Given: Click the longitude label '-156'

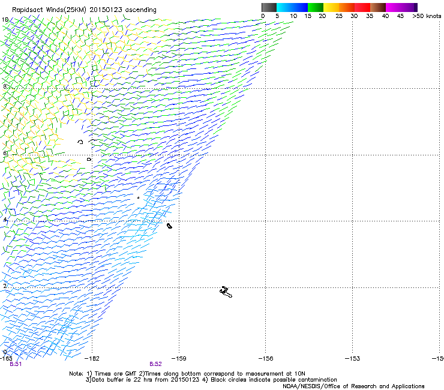Looking at the screenshot, I should point(266,359).
